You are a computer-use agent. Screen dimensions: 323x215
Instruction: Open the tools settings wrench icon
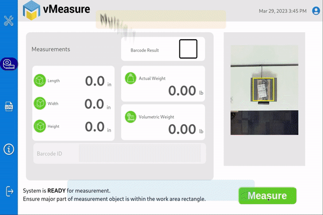[x=9, y=21]
